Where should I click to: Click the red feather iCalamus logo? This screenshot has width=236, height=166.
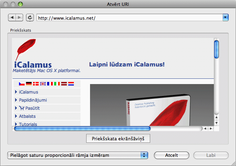[26, 49]
